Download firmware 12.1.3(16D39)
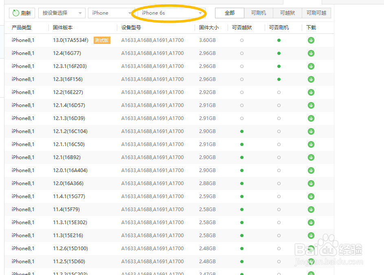Screen dimensions: 384x275 tap(311, 118)
